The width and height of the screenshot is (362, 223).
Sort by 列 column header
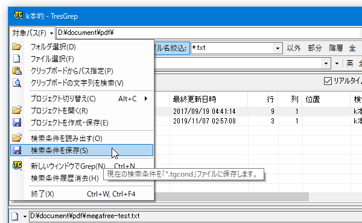coord(290,99)
